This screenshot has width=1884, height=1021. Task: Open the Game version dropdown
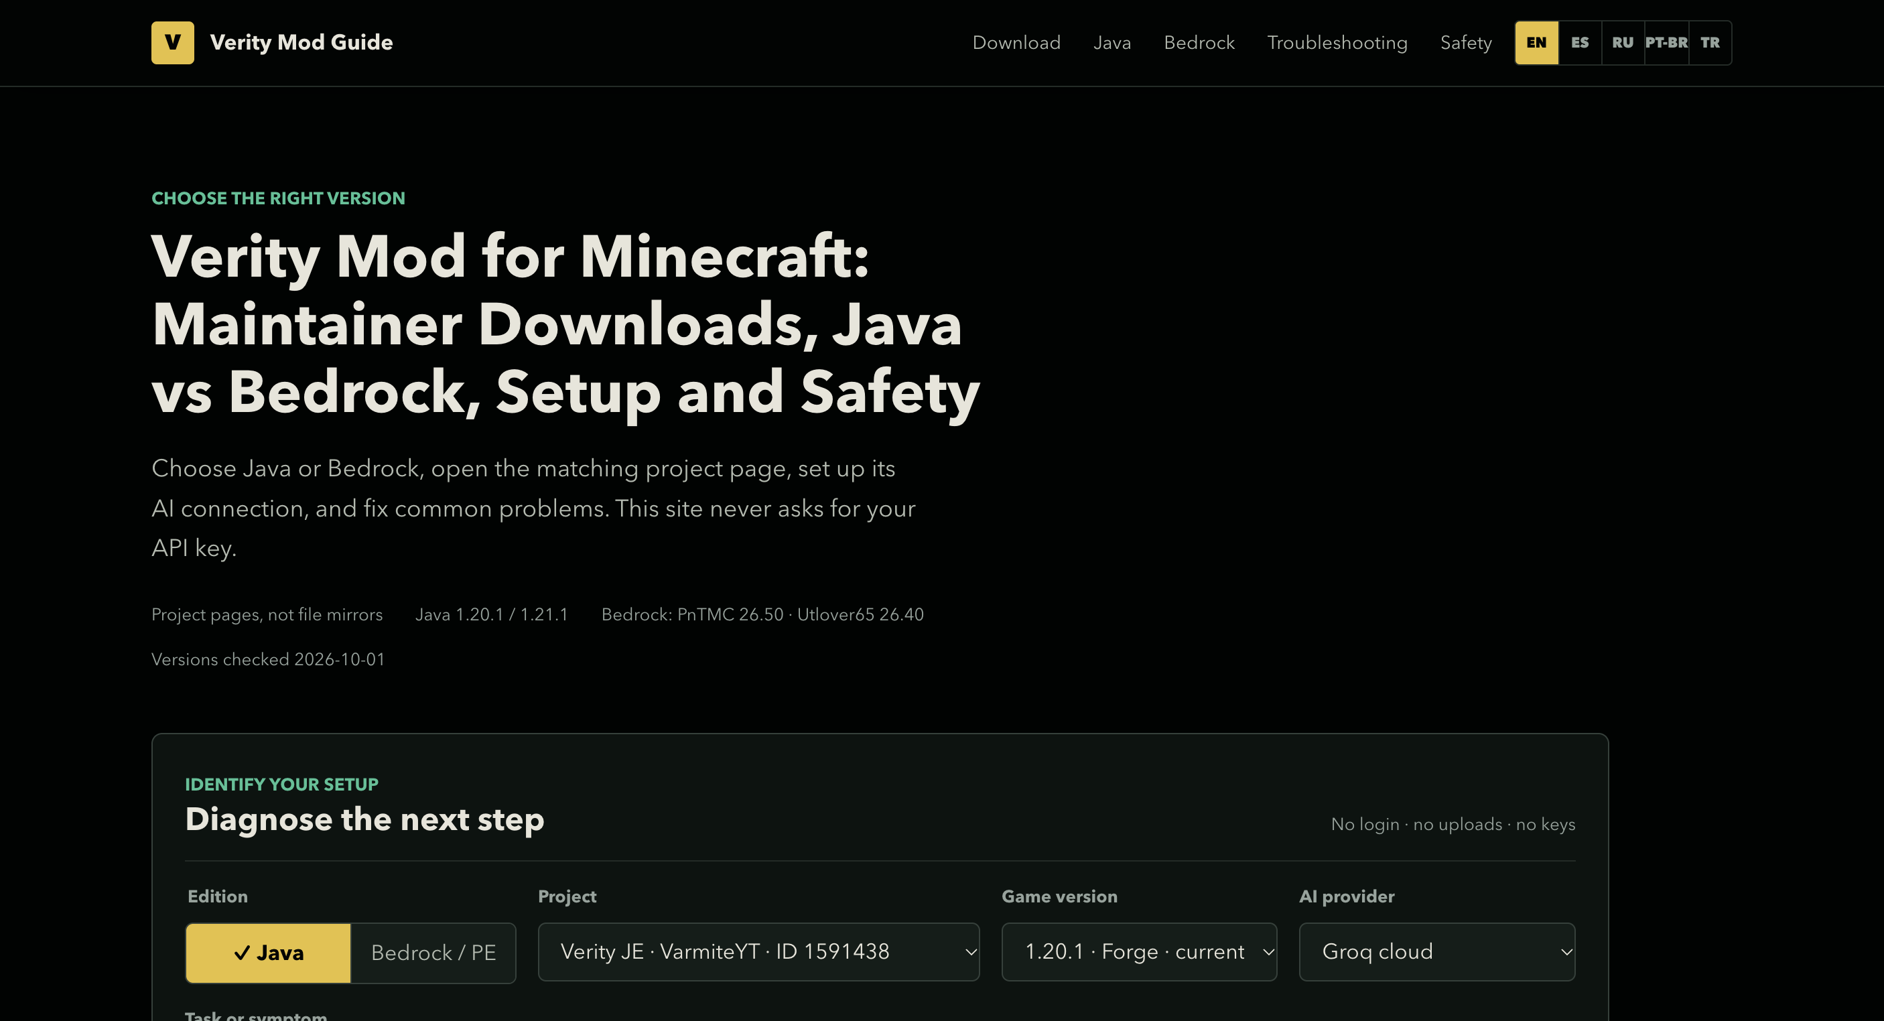[x=1139, y=951]
